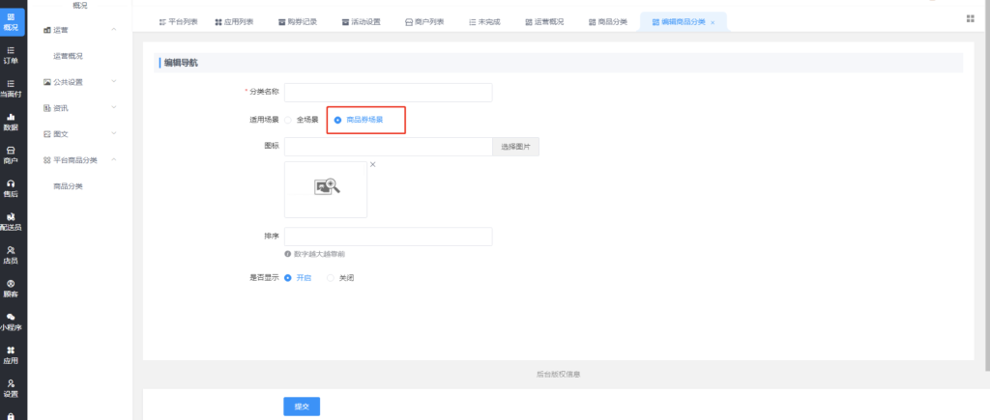Click the 选择图片 button

(x=516, y=147)
